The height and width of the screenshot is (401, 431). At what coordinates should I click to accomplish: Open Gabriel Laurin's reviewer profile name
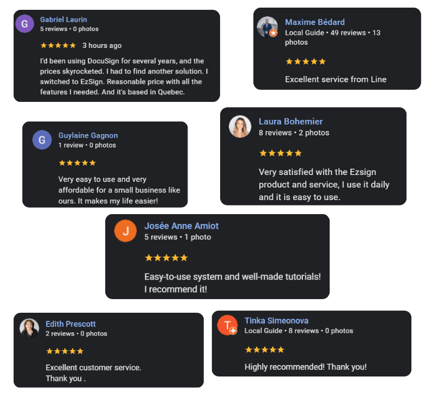(63, 20)
